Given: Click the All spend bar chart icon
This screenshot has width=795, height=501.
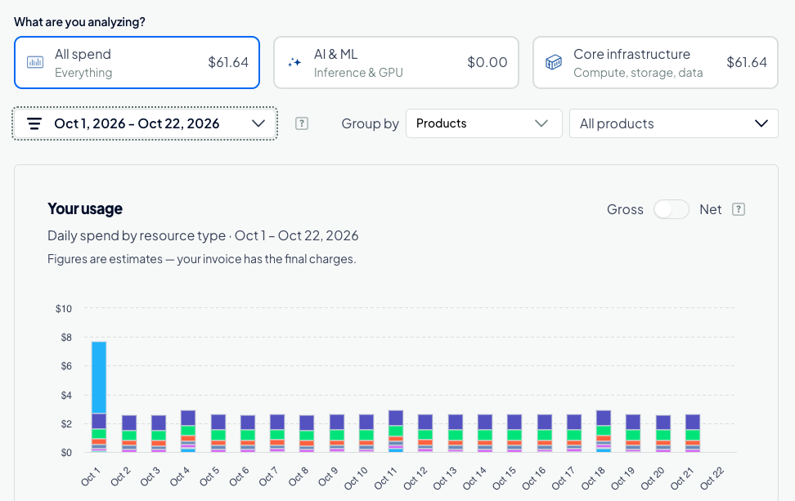Looking at the screenshot, I should point(35,62).
